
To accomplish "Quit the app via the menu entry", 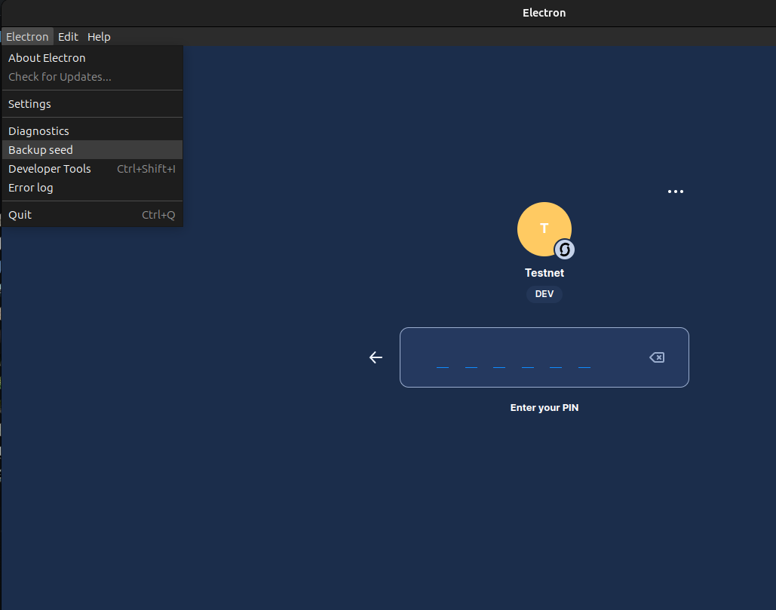I will [x=20, y=214].
